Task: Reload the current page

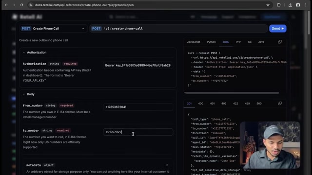Action: [21, 5]
